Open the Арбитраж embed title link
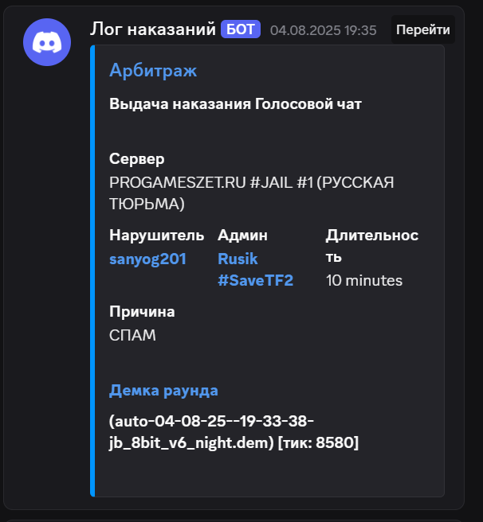483x522 pixels. [x=153, y=70]
